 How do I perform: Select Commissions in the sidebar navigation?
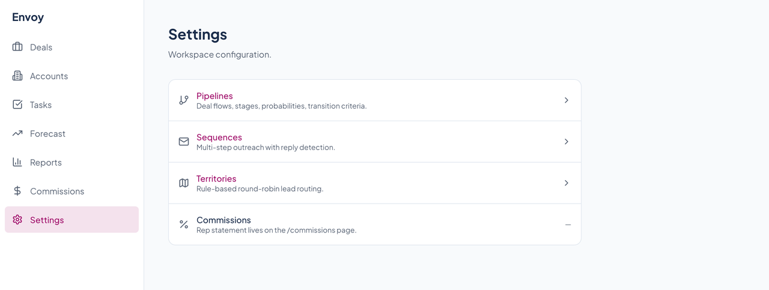(x=71, y=191)
